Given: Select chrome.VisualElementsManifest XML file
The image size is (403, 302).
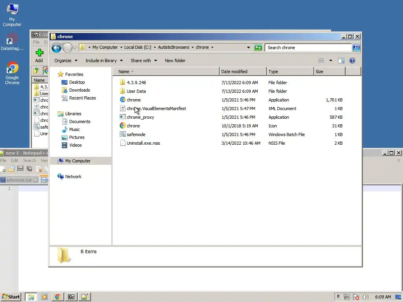Looking at the screenshot, I should point(156,109).
